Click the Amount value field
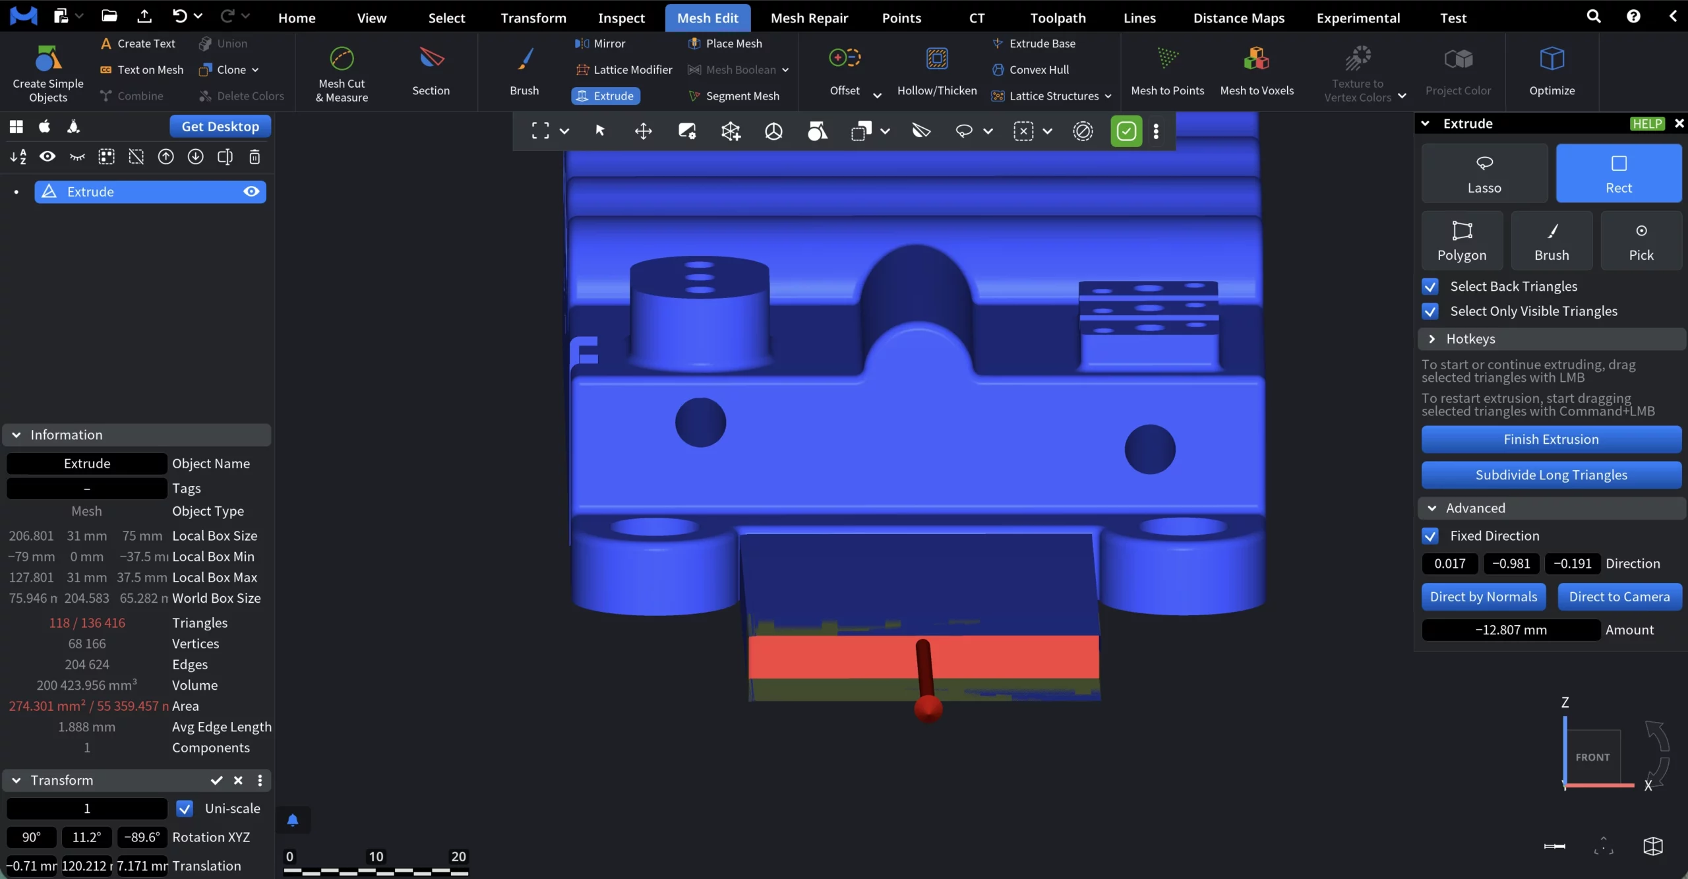 (1511, 630)
